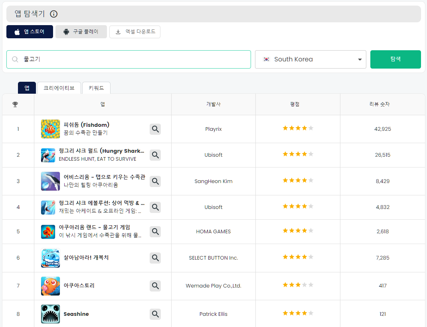Click the 피쉬돔 (Fishdom) app title

tap(86, 125)
